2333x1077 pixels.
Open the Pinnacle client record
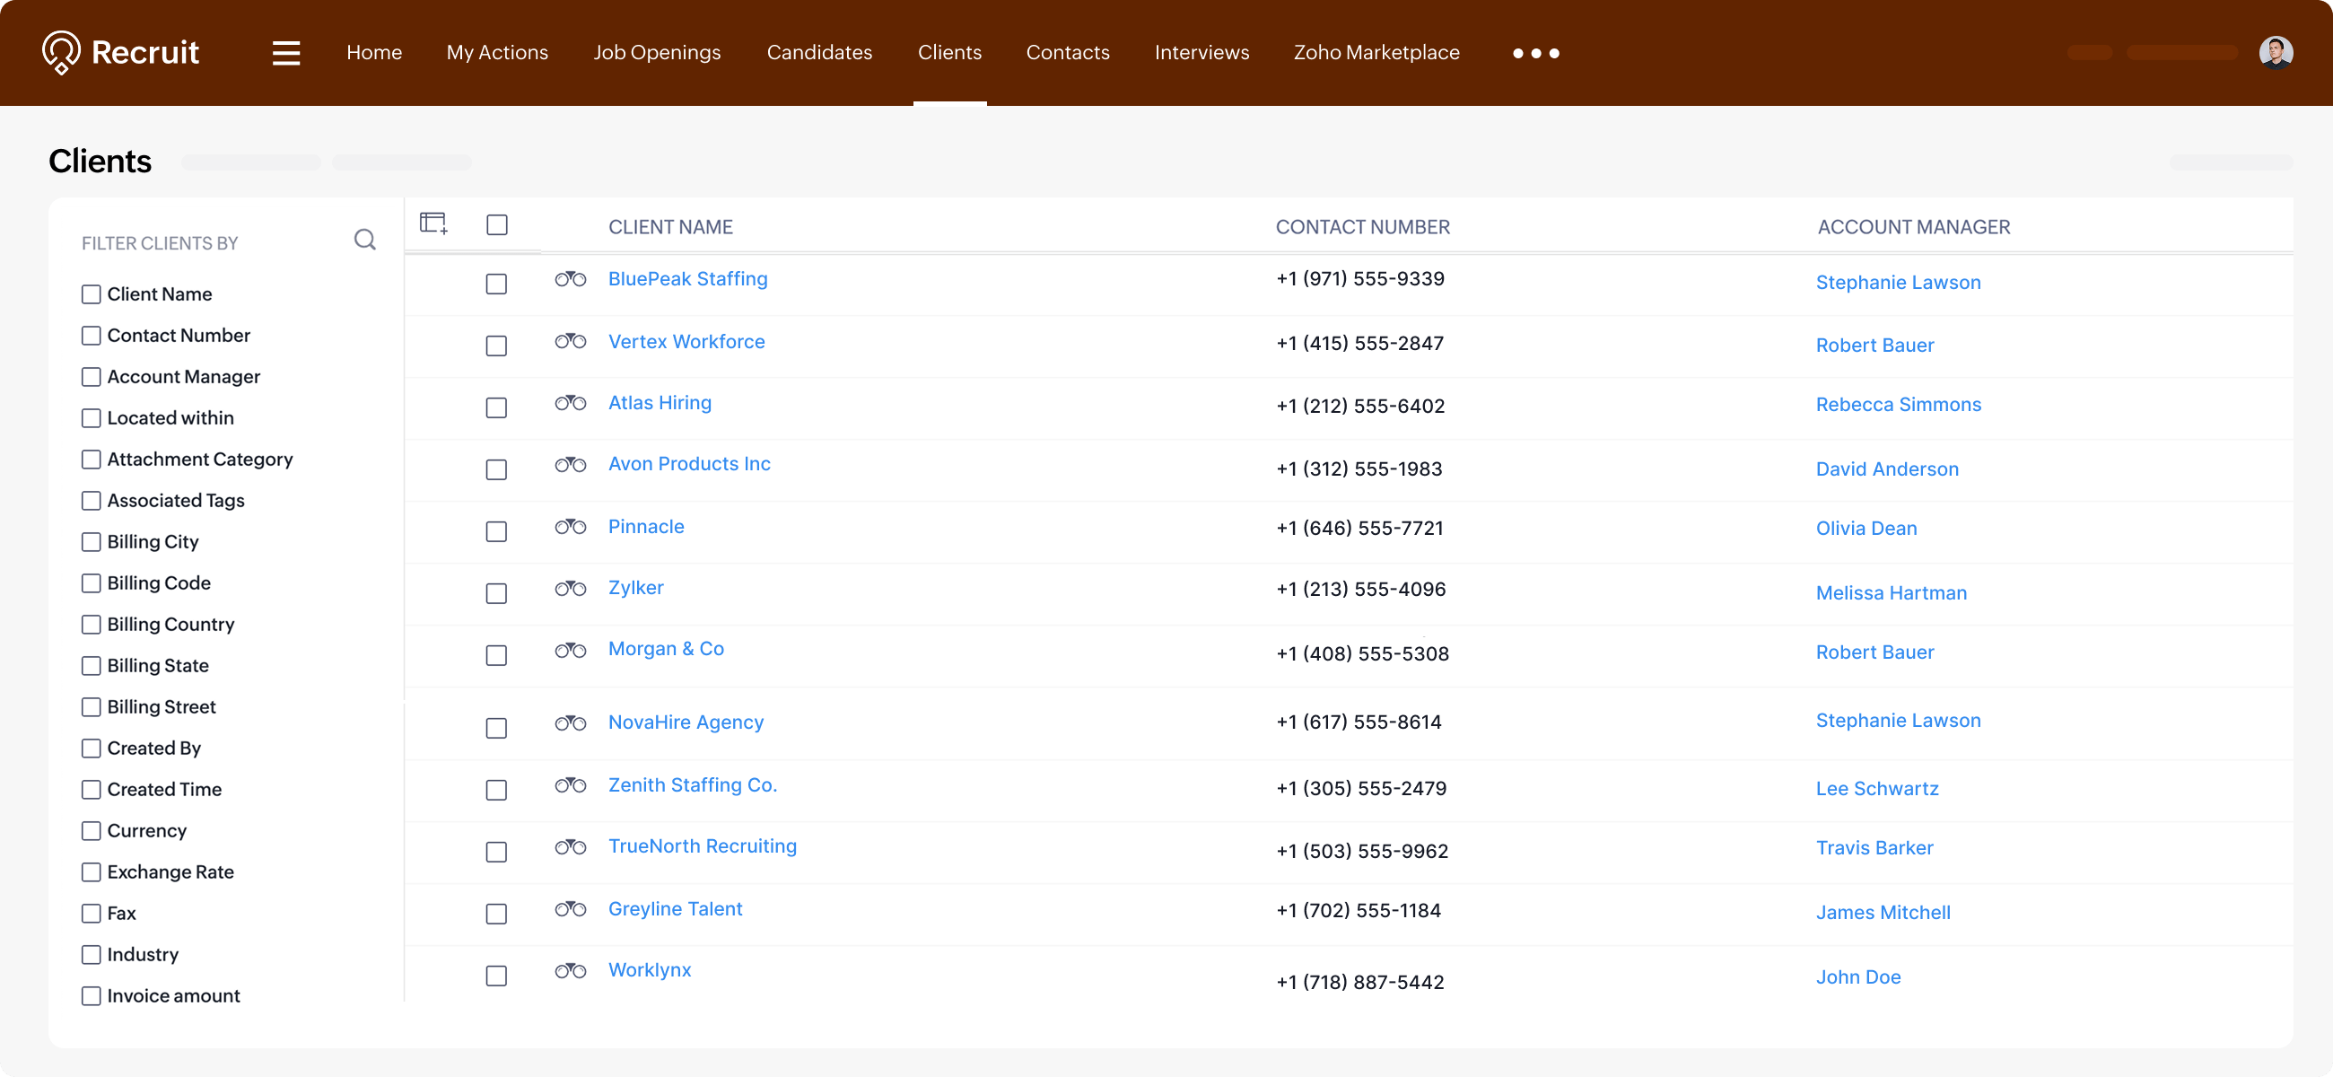click(646, 526)
